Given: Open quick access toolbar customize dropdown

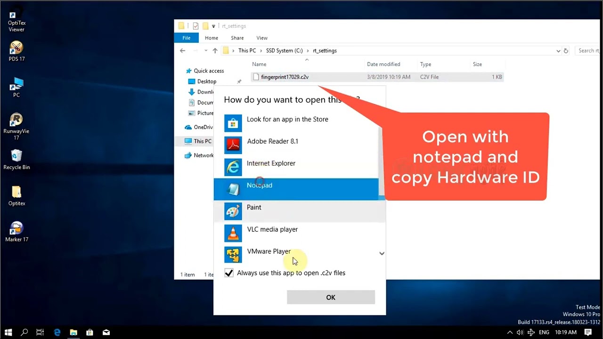Looking at the screenshot, I should [213, 26].
